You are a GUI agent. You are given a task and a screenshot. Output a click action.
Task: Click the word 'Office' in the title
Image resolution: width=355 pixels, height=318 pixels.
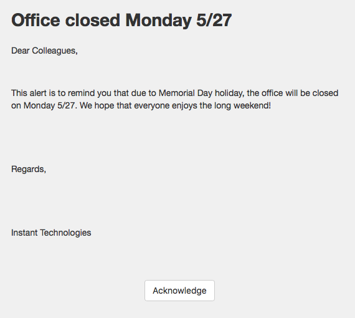[x=35, y=20]
